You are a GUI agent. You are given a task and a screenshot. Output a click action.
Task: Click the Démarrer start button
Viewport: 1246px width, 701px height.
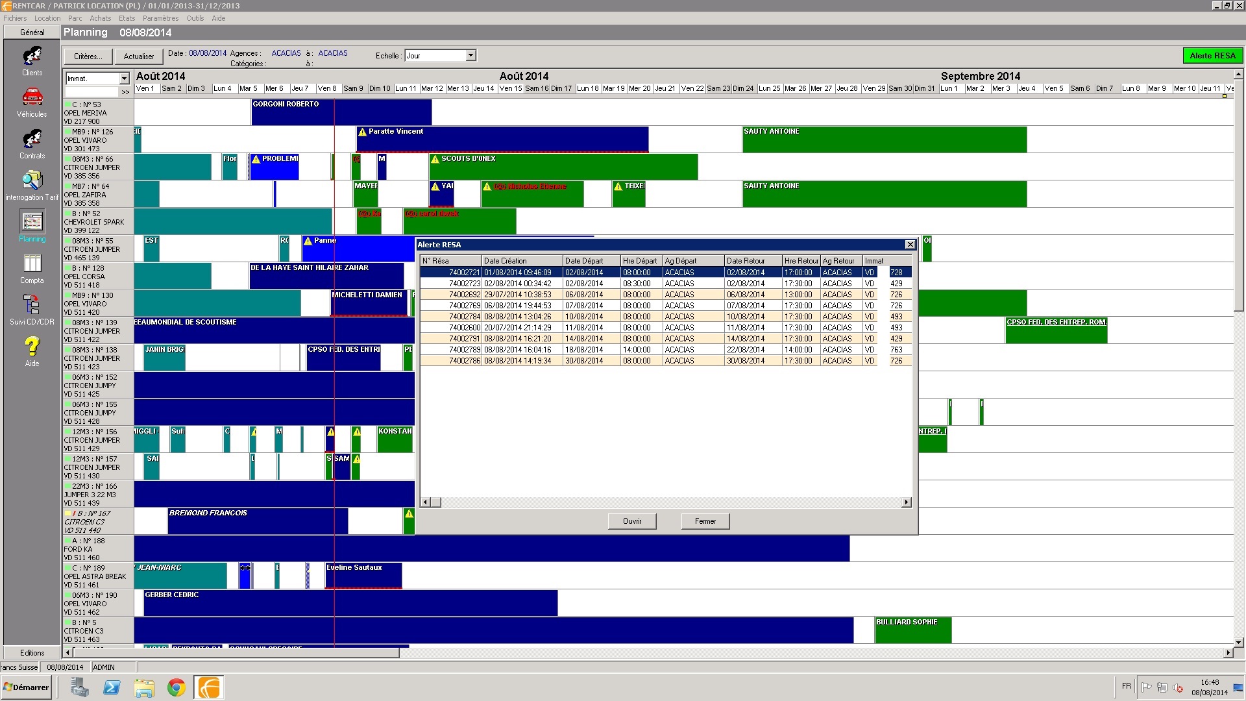[x=26, y=687]
